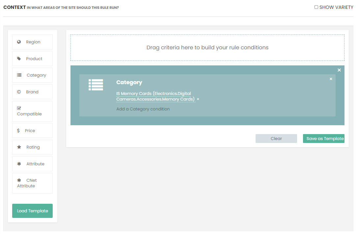358x234 pixels.
Task: Close the inner Category criteria card
Action: 331,79
